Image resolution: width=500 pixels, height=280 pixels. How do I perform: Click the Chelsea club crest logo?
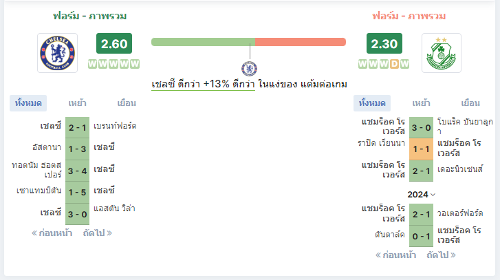(x=57, y=53)
